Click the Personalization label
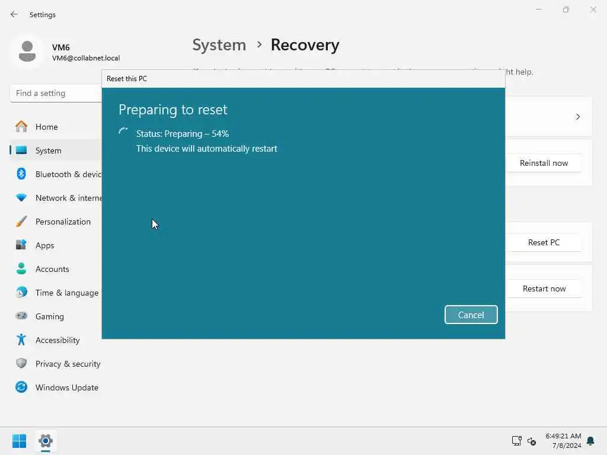This screenshot has height=455, width=607. point(63,222)
